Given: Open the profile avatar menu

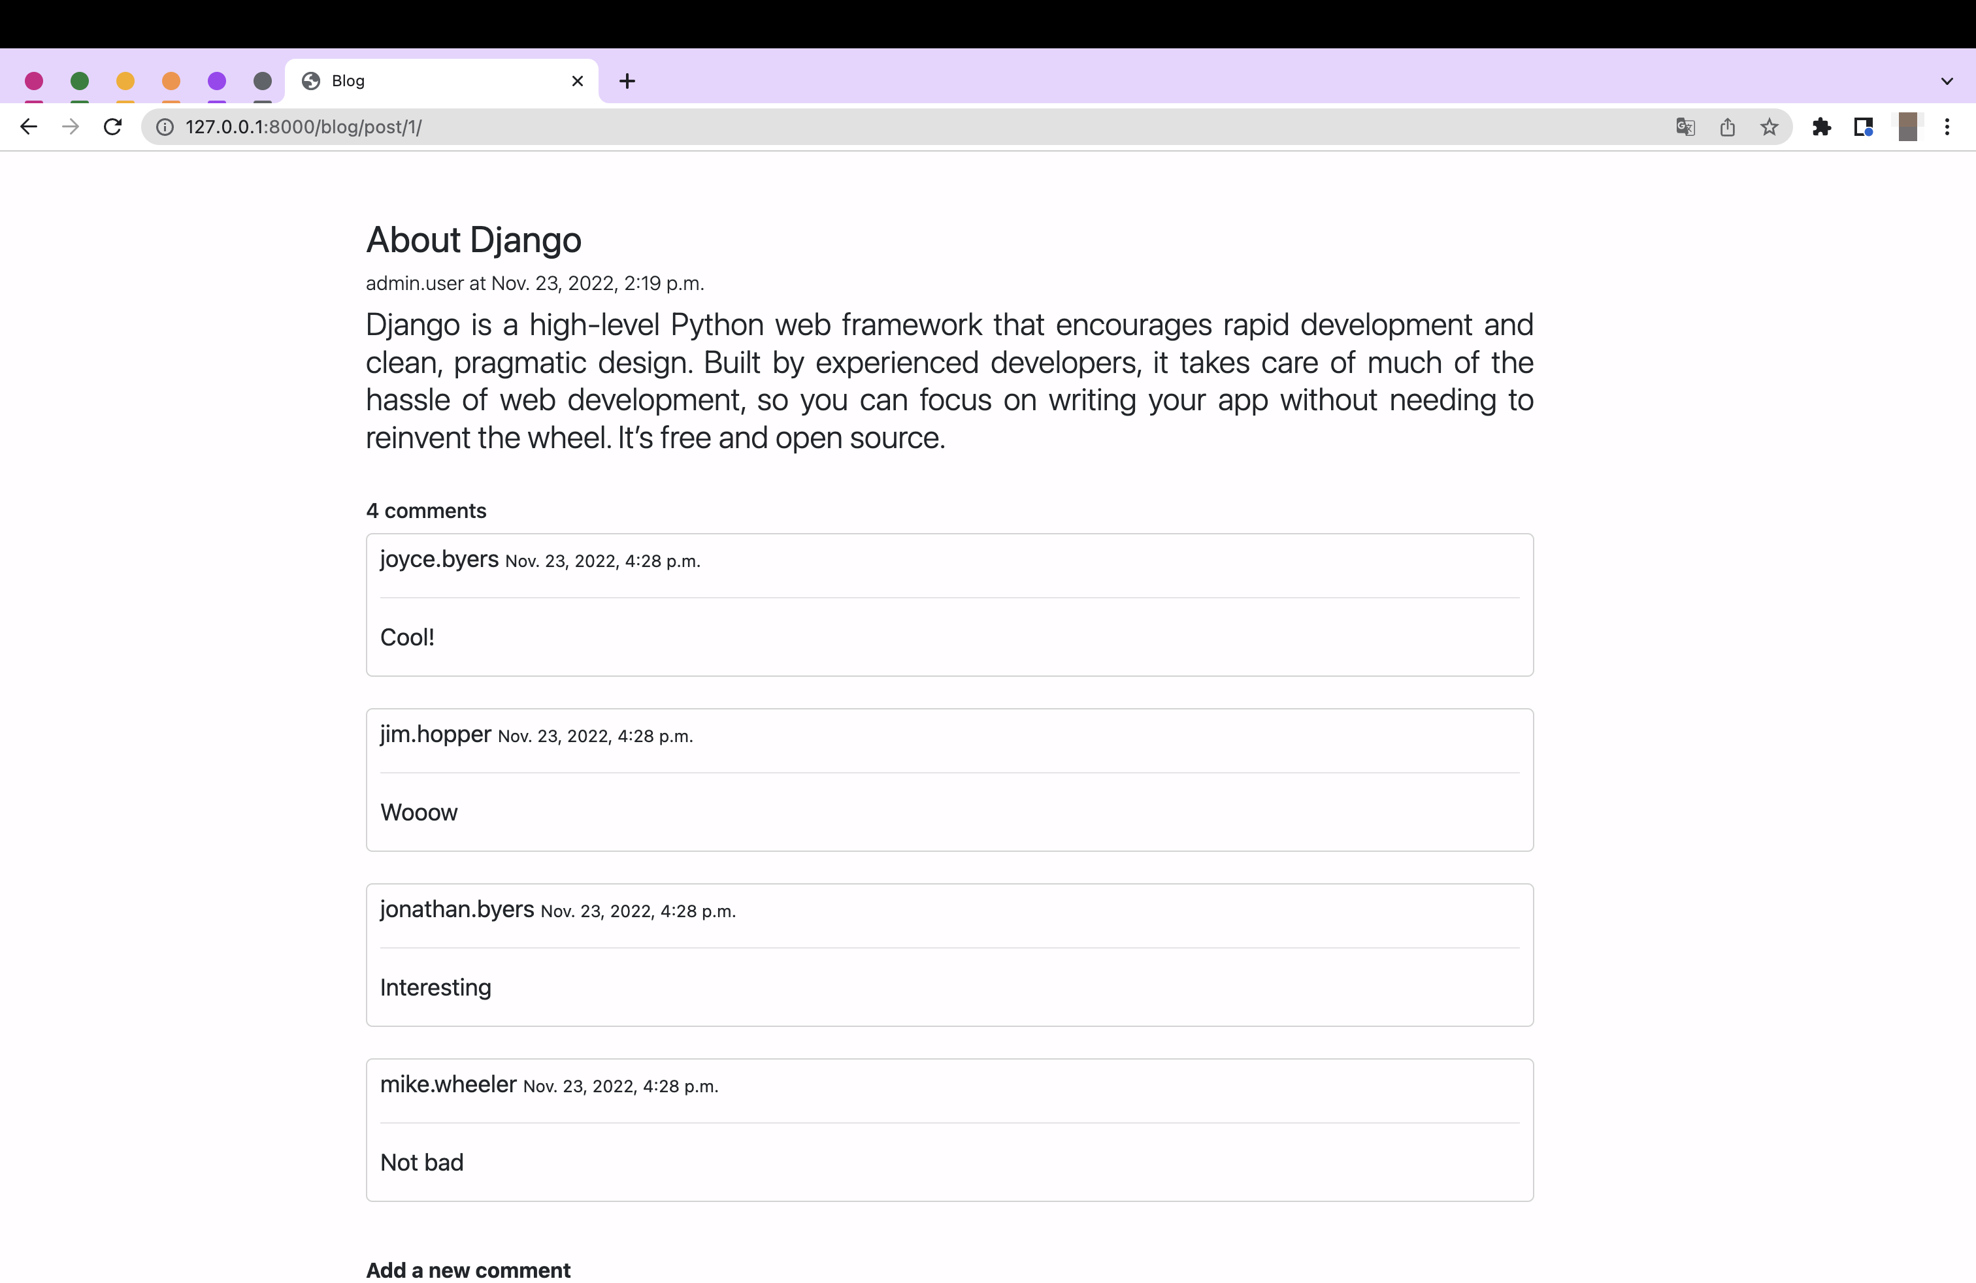Looking at the screenshot, I should 1907,127.
